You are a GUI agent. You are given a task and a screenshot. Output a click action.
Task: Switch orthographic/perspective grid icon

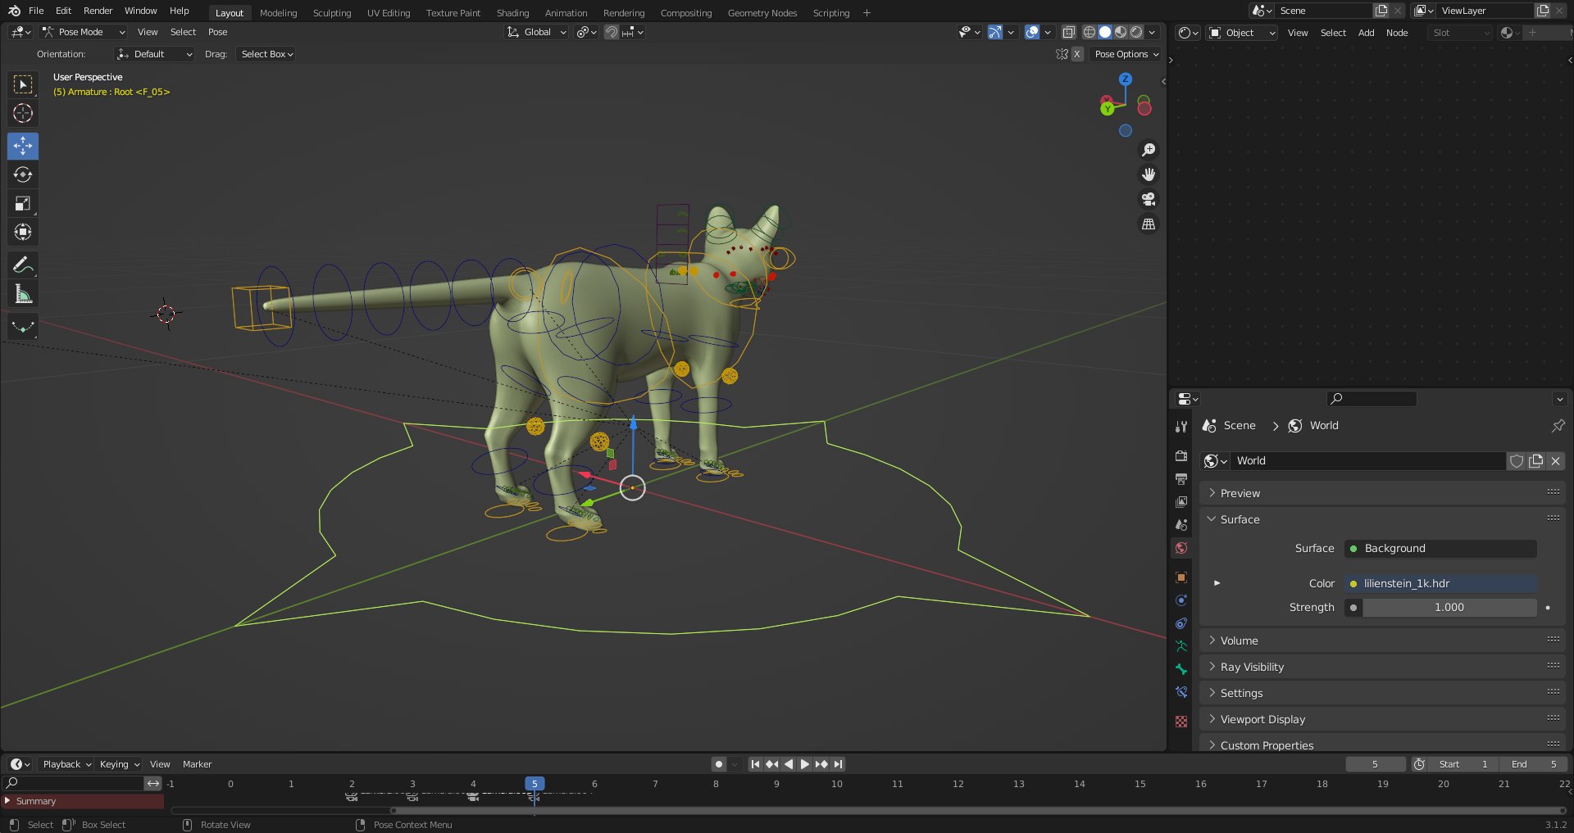(x=1149, y=224)
